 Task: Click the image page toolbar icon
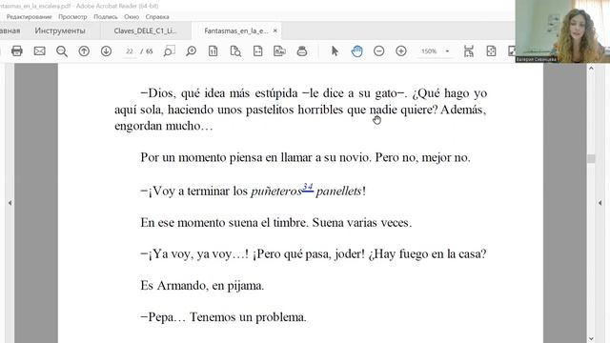(x=279, y=50)
